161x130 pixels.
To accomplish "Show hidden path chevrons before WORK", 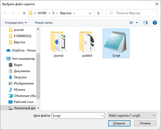I will point(35,13).
